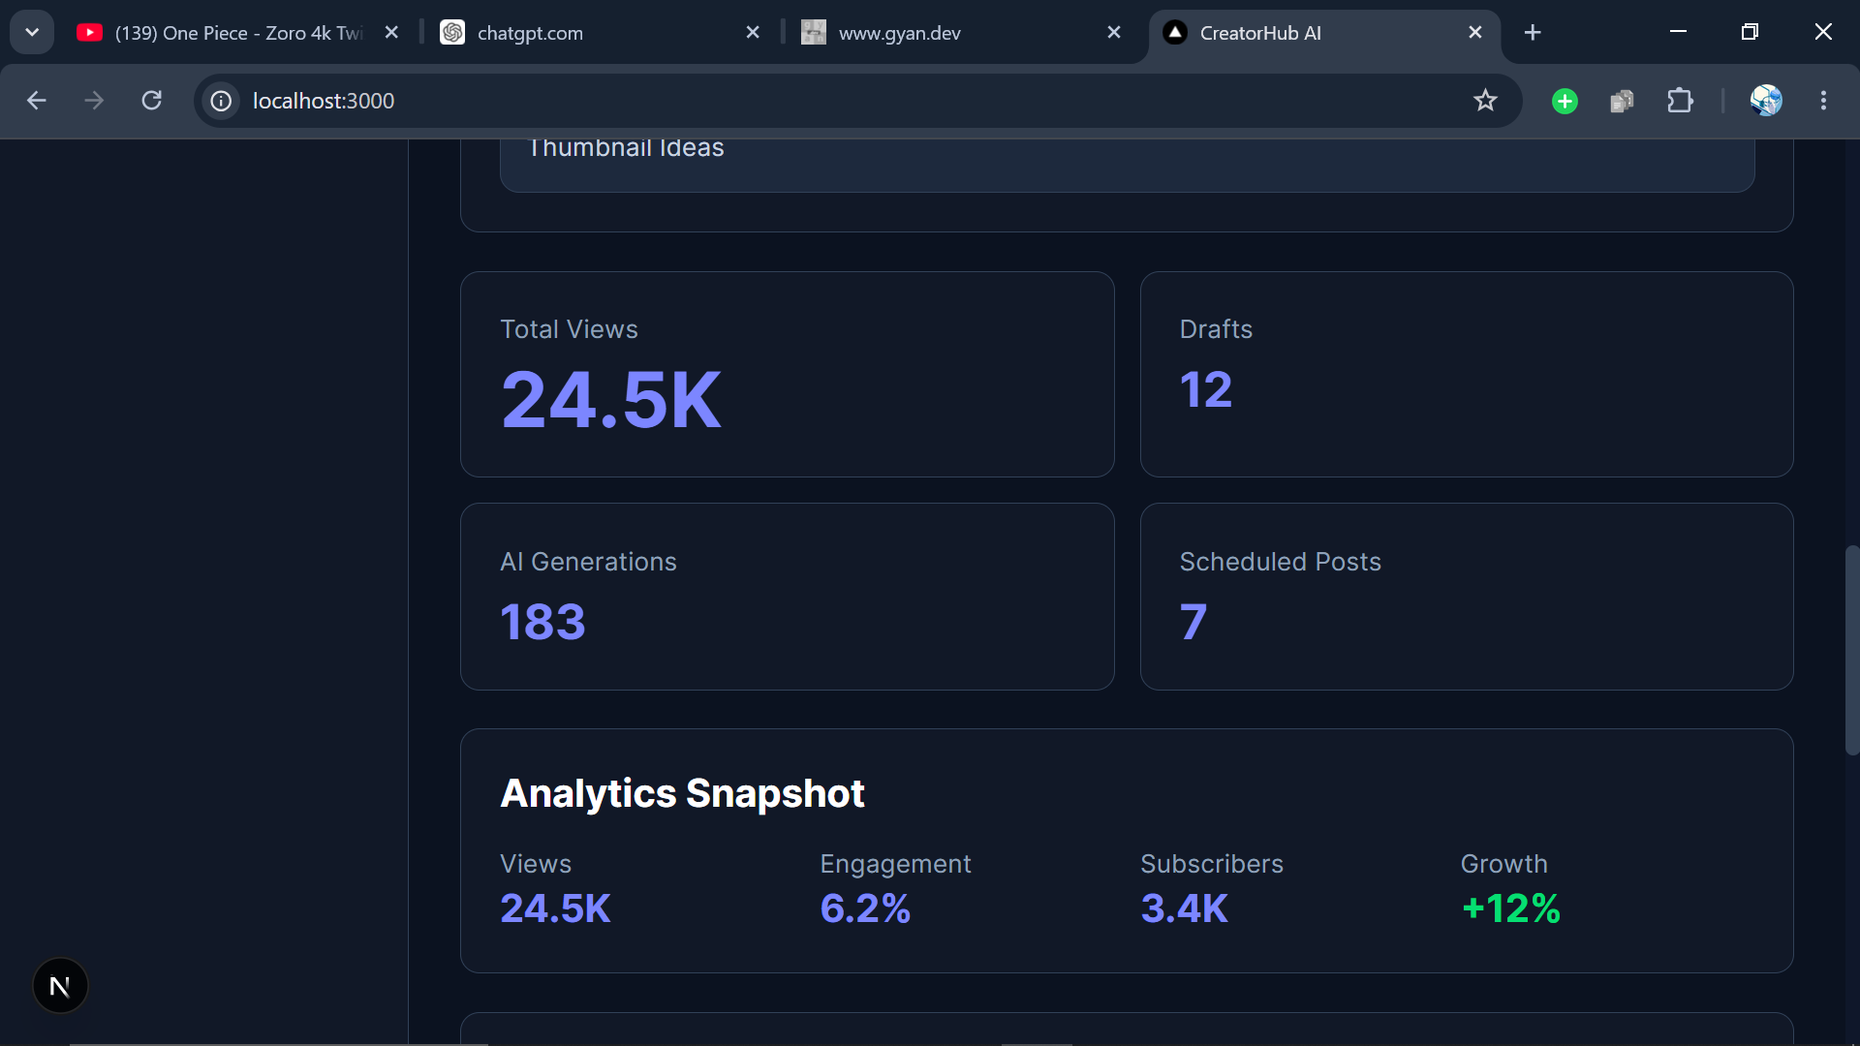Image resolution: width=1860 pixels, height=1046 pixels.
Task: View site information icon in address bar
Action: pos(222,101)
